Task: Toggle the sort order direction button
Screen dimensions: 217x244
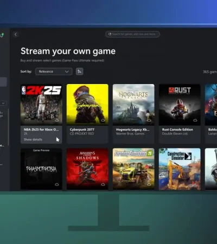Action: coord(80,72)
